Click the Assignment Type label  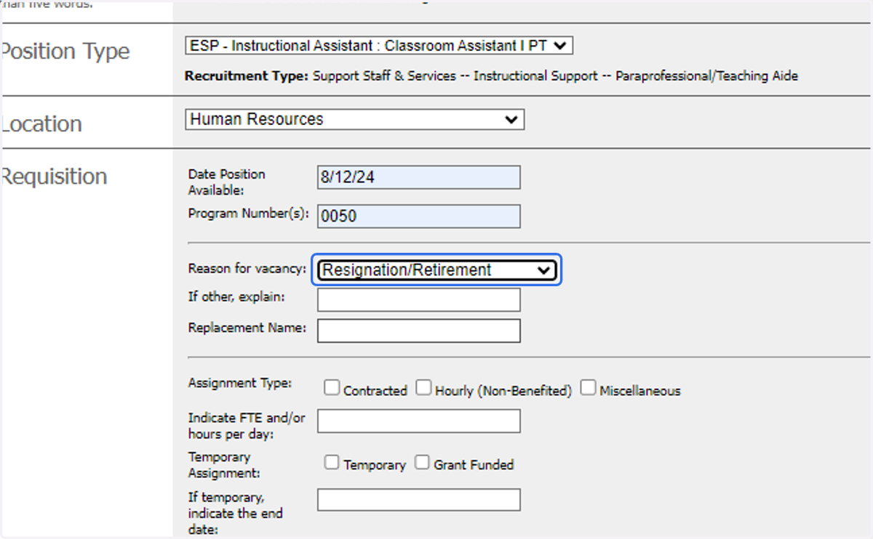click(x=240, y=383)
